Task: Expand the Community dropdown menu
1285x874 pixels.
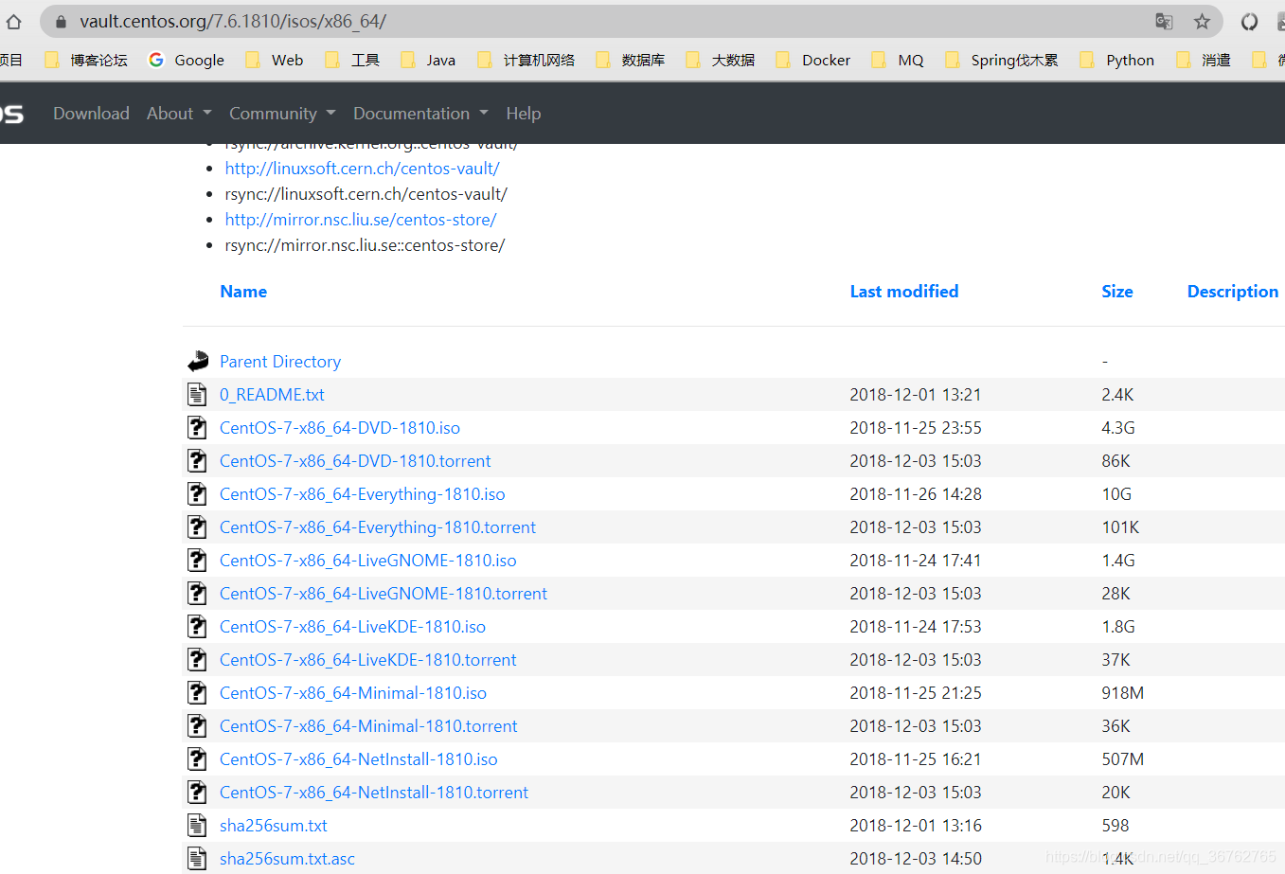Action: 282,113
